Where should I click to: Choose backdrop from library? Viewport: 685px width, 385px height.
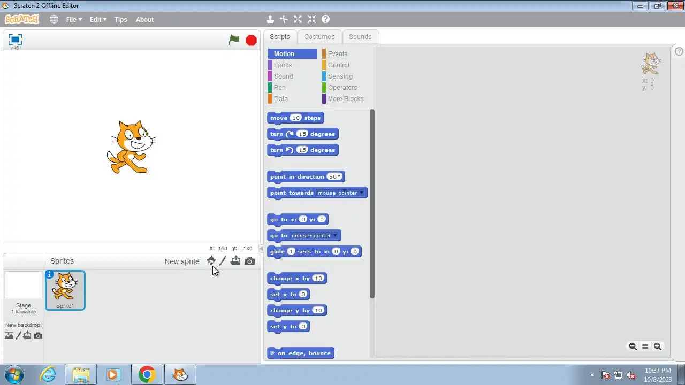click(x=9, y=336)
